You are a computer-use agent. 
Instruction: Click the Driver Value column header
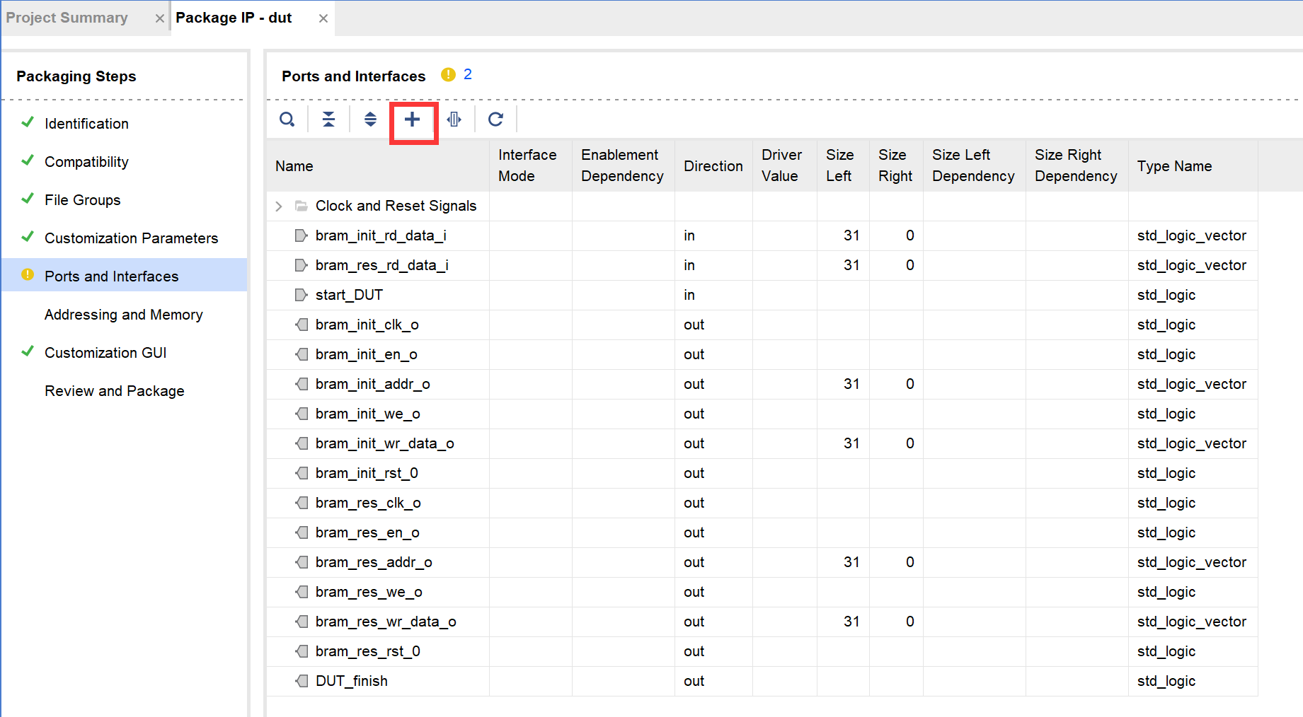click(785, 165)
